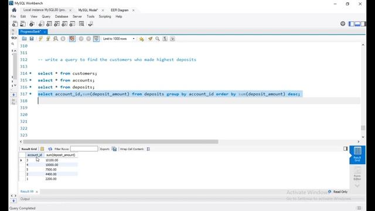Export the recordset to an external file
This screenshot has height=211, width=375.
point(115,149)
